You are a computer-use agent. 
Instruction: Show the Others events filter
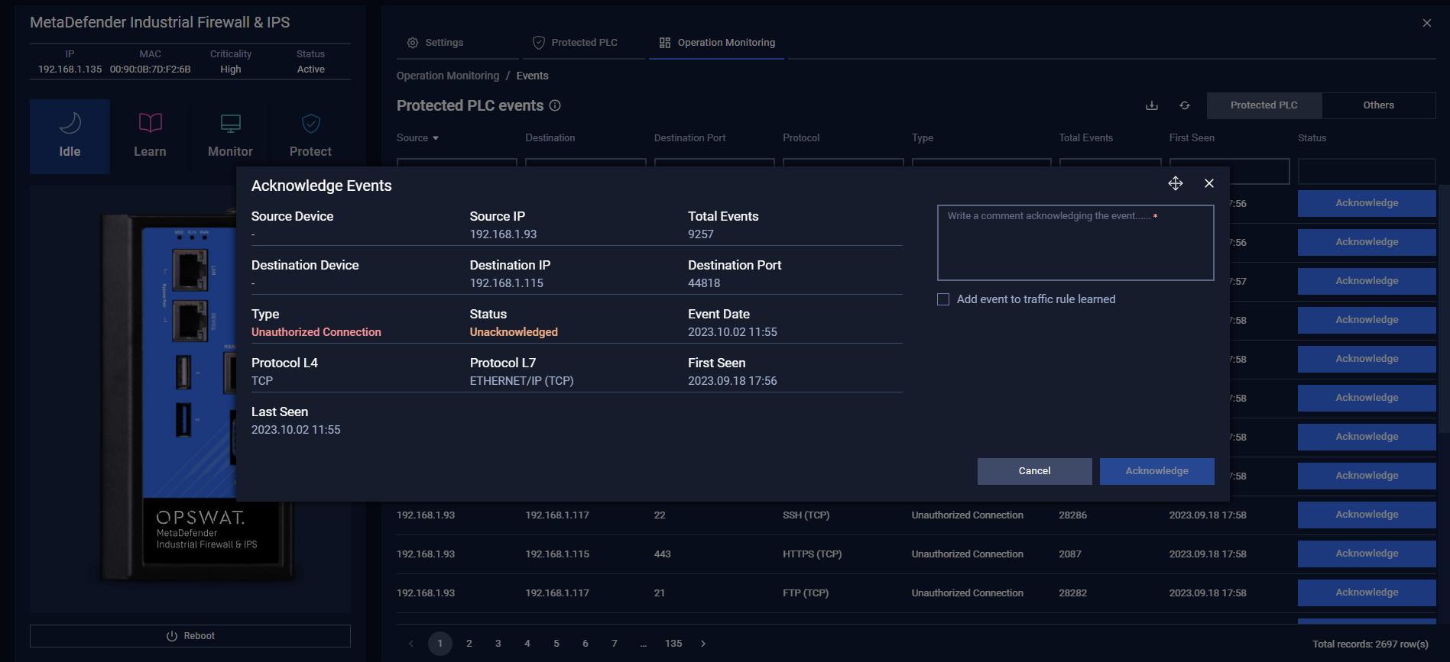[1378, 105]
